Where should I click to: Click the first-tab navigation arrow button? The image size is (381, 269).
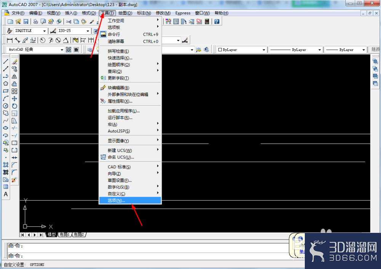[22, 234]
